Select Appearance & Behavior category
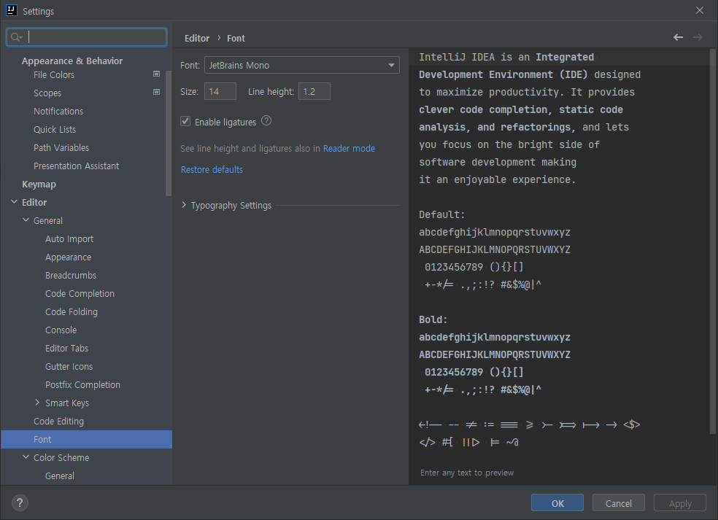718x520 pixels. tap(72, 61)
